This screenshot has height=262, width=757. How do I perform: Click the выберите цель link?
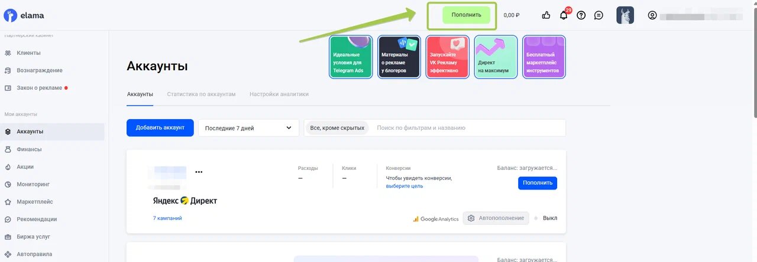tap(405, 186)
